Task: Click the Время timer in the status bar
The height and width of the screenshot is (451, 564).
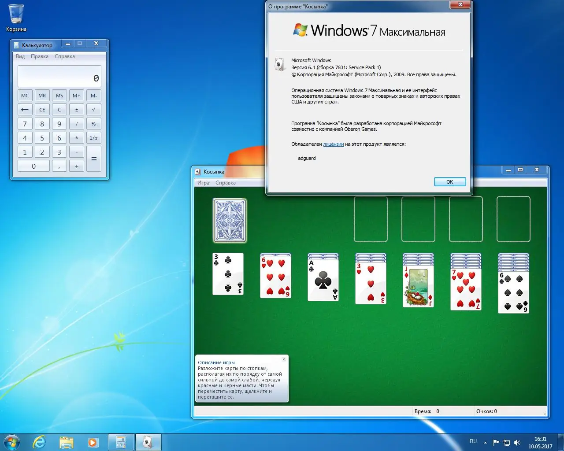Action: (x=427, y=411)
